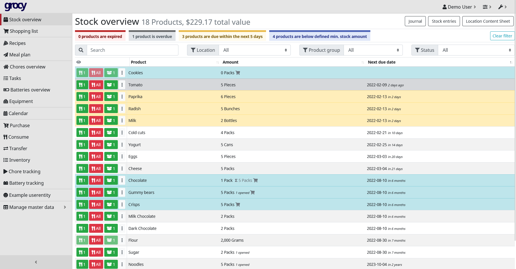Toggle products due within 5 days filter
516x269 pixels.
(x=222, y=37)
